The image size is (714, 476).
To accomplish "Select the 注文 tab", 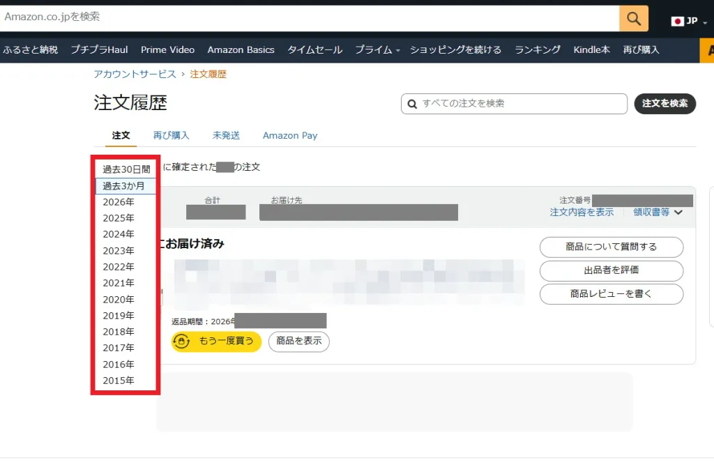I will [121, 136].
